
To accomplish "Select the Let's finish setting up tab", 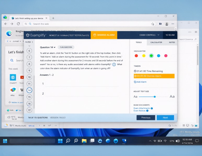I will [x=29, y=18].
